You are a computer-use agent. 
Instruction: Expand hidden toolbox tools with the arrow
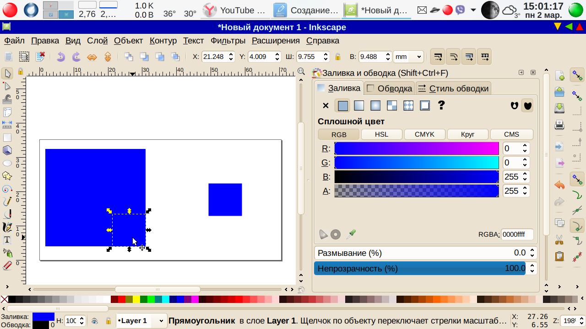7,287
